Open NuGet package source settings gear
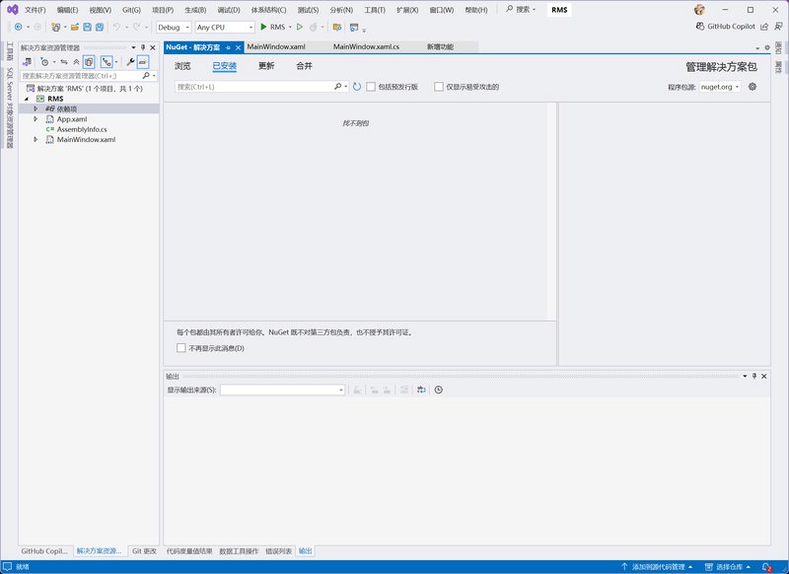 (x=753, y=87)
